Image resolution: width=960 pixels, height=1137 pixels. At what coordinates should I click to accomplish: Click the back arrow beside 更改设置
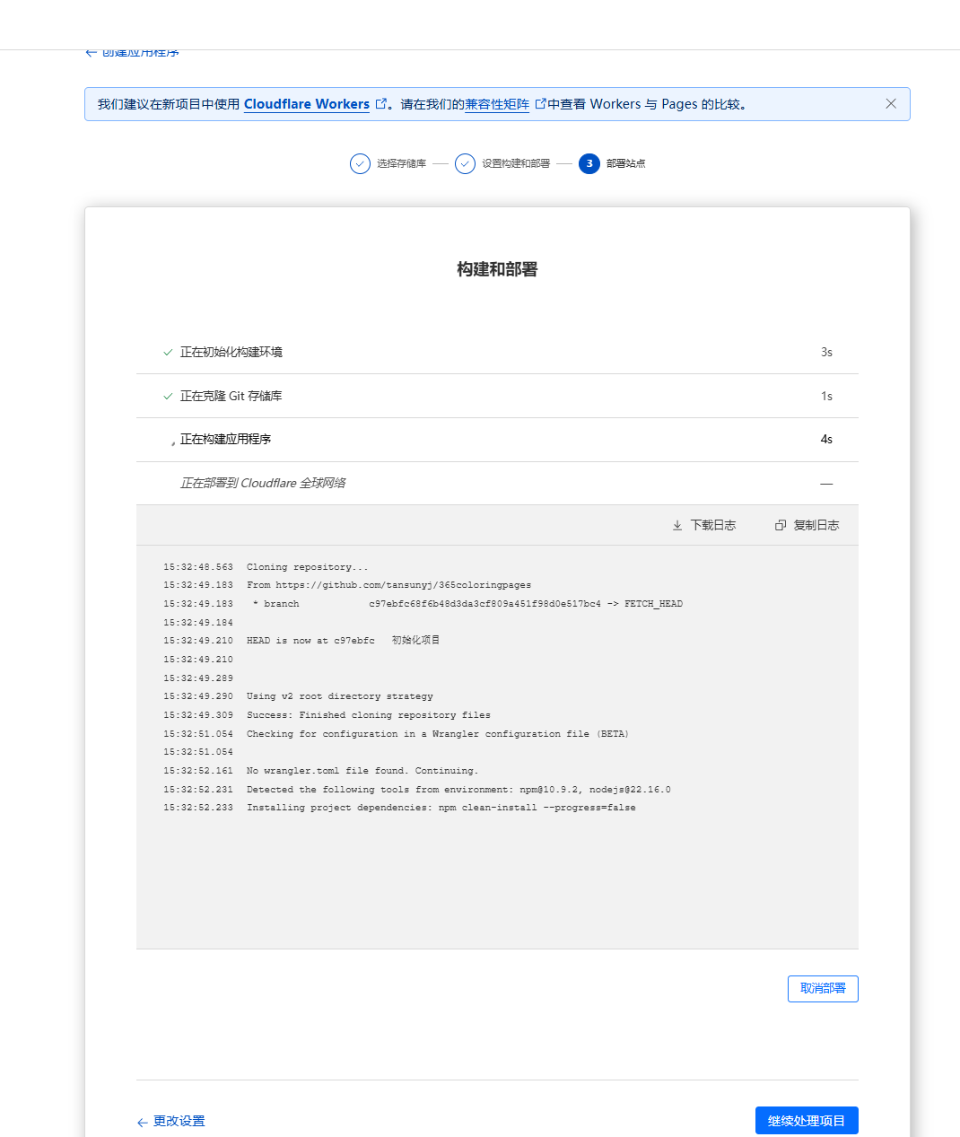[x=142, y=1121]
